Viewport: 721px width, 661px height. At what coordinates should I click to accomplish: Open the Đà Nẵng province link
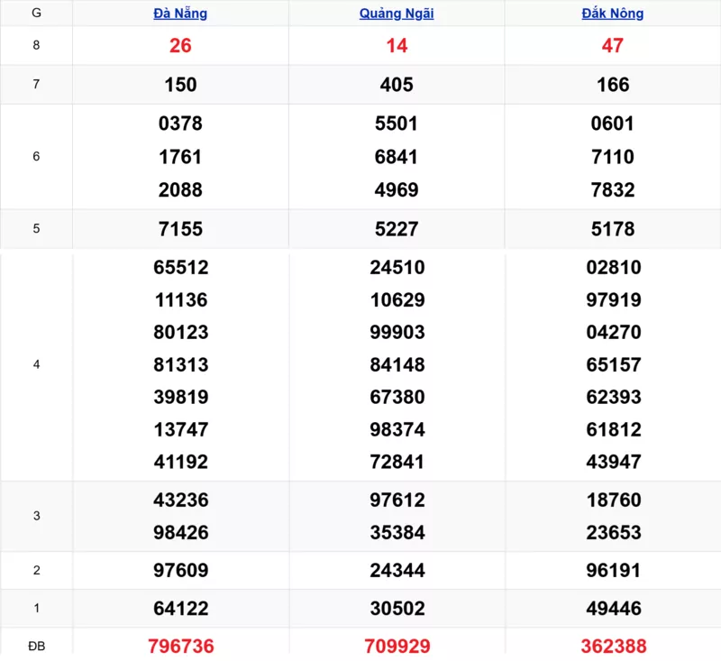click(x=180, y=14)
